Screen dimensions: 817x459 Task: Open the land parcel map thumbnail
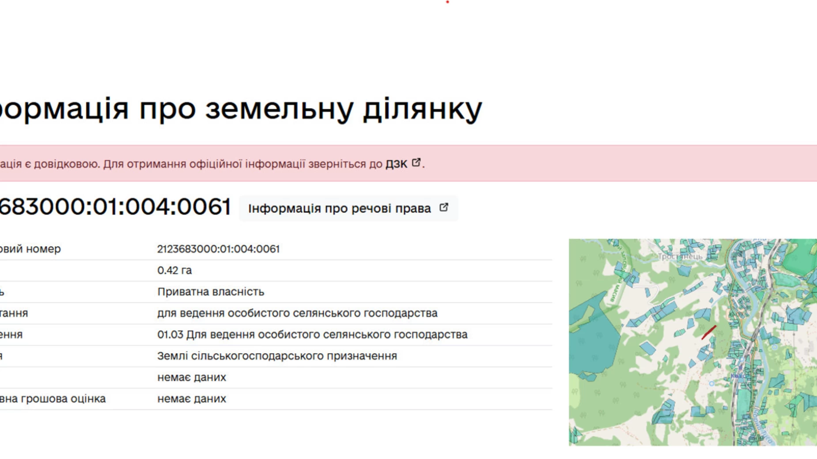(692, 342)
